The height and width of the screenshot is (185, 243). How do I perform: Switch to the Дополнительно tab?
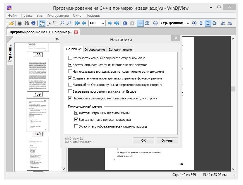click(x=120, y=50)
